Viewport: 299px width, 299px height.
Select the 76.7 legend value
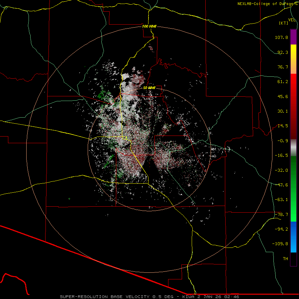coord(283,67)
